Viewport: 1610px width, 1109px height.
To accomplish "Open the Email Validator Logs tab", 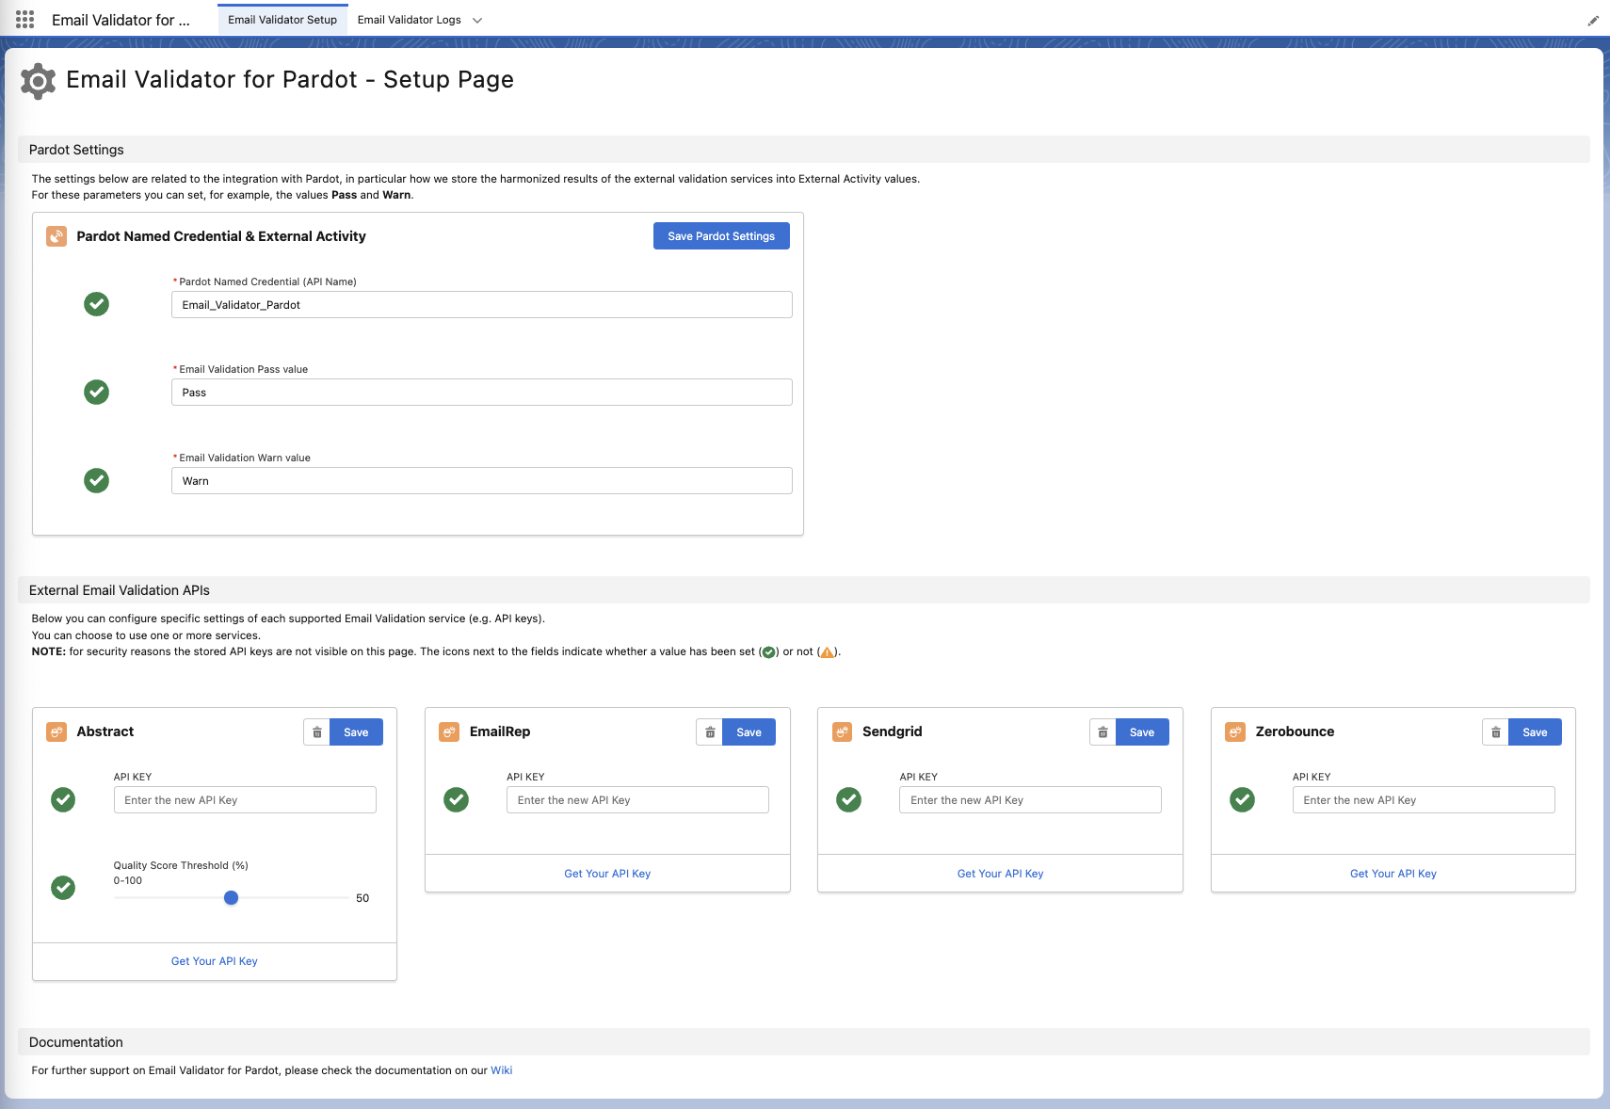I will pos(410,20).
